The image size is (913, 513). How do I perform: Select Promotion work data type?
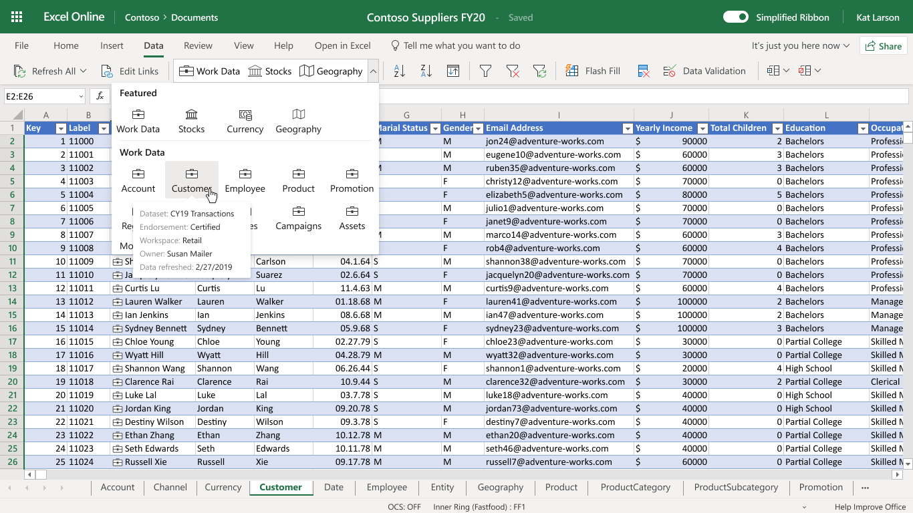point(352,180)
